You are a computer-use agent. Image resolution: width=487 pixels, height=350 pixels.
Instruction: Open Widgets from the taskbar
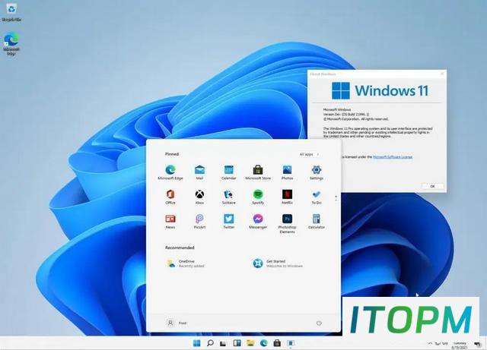[237, 343]
